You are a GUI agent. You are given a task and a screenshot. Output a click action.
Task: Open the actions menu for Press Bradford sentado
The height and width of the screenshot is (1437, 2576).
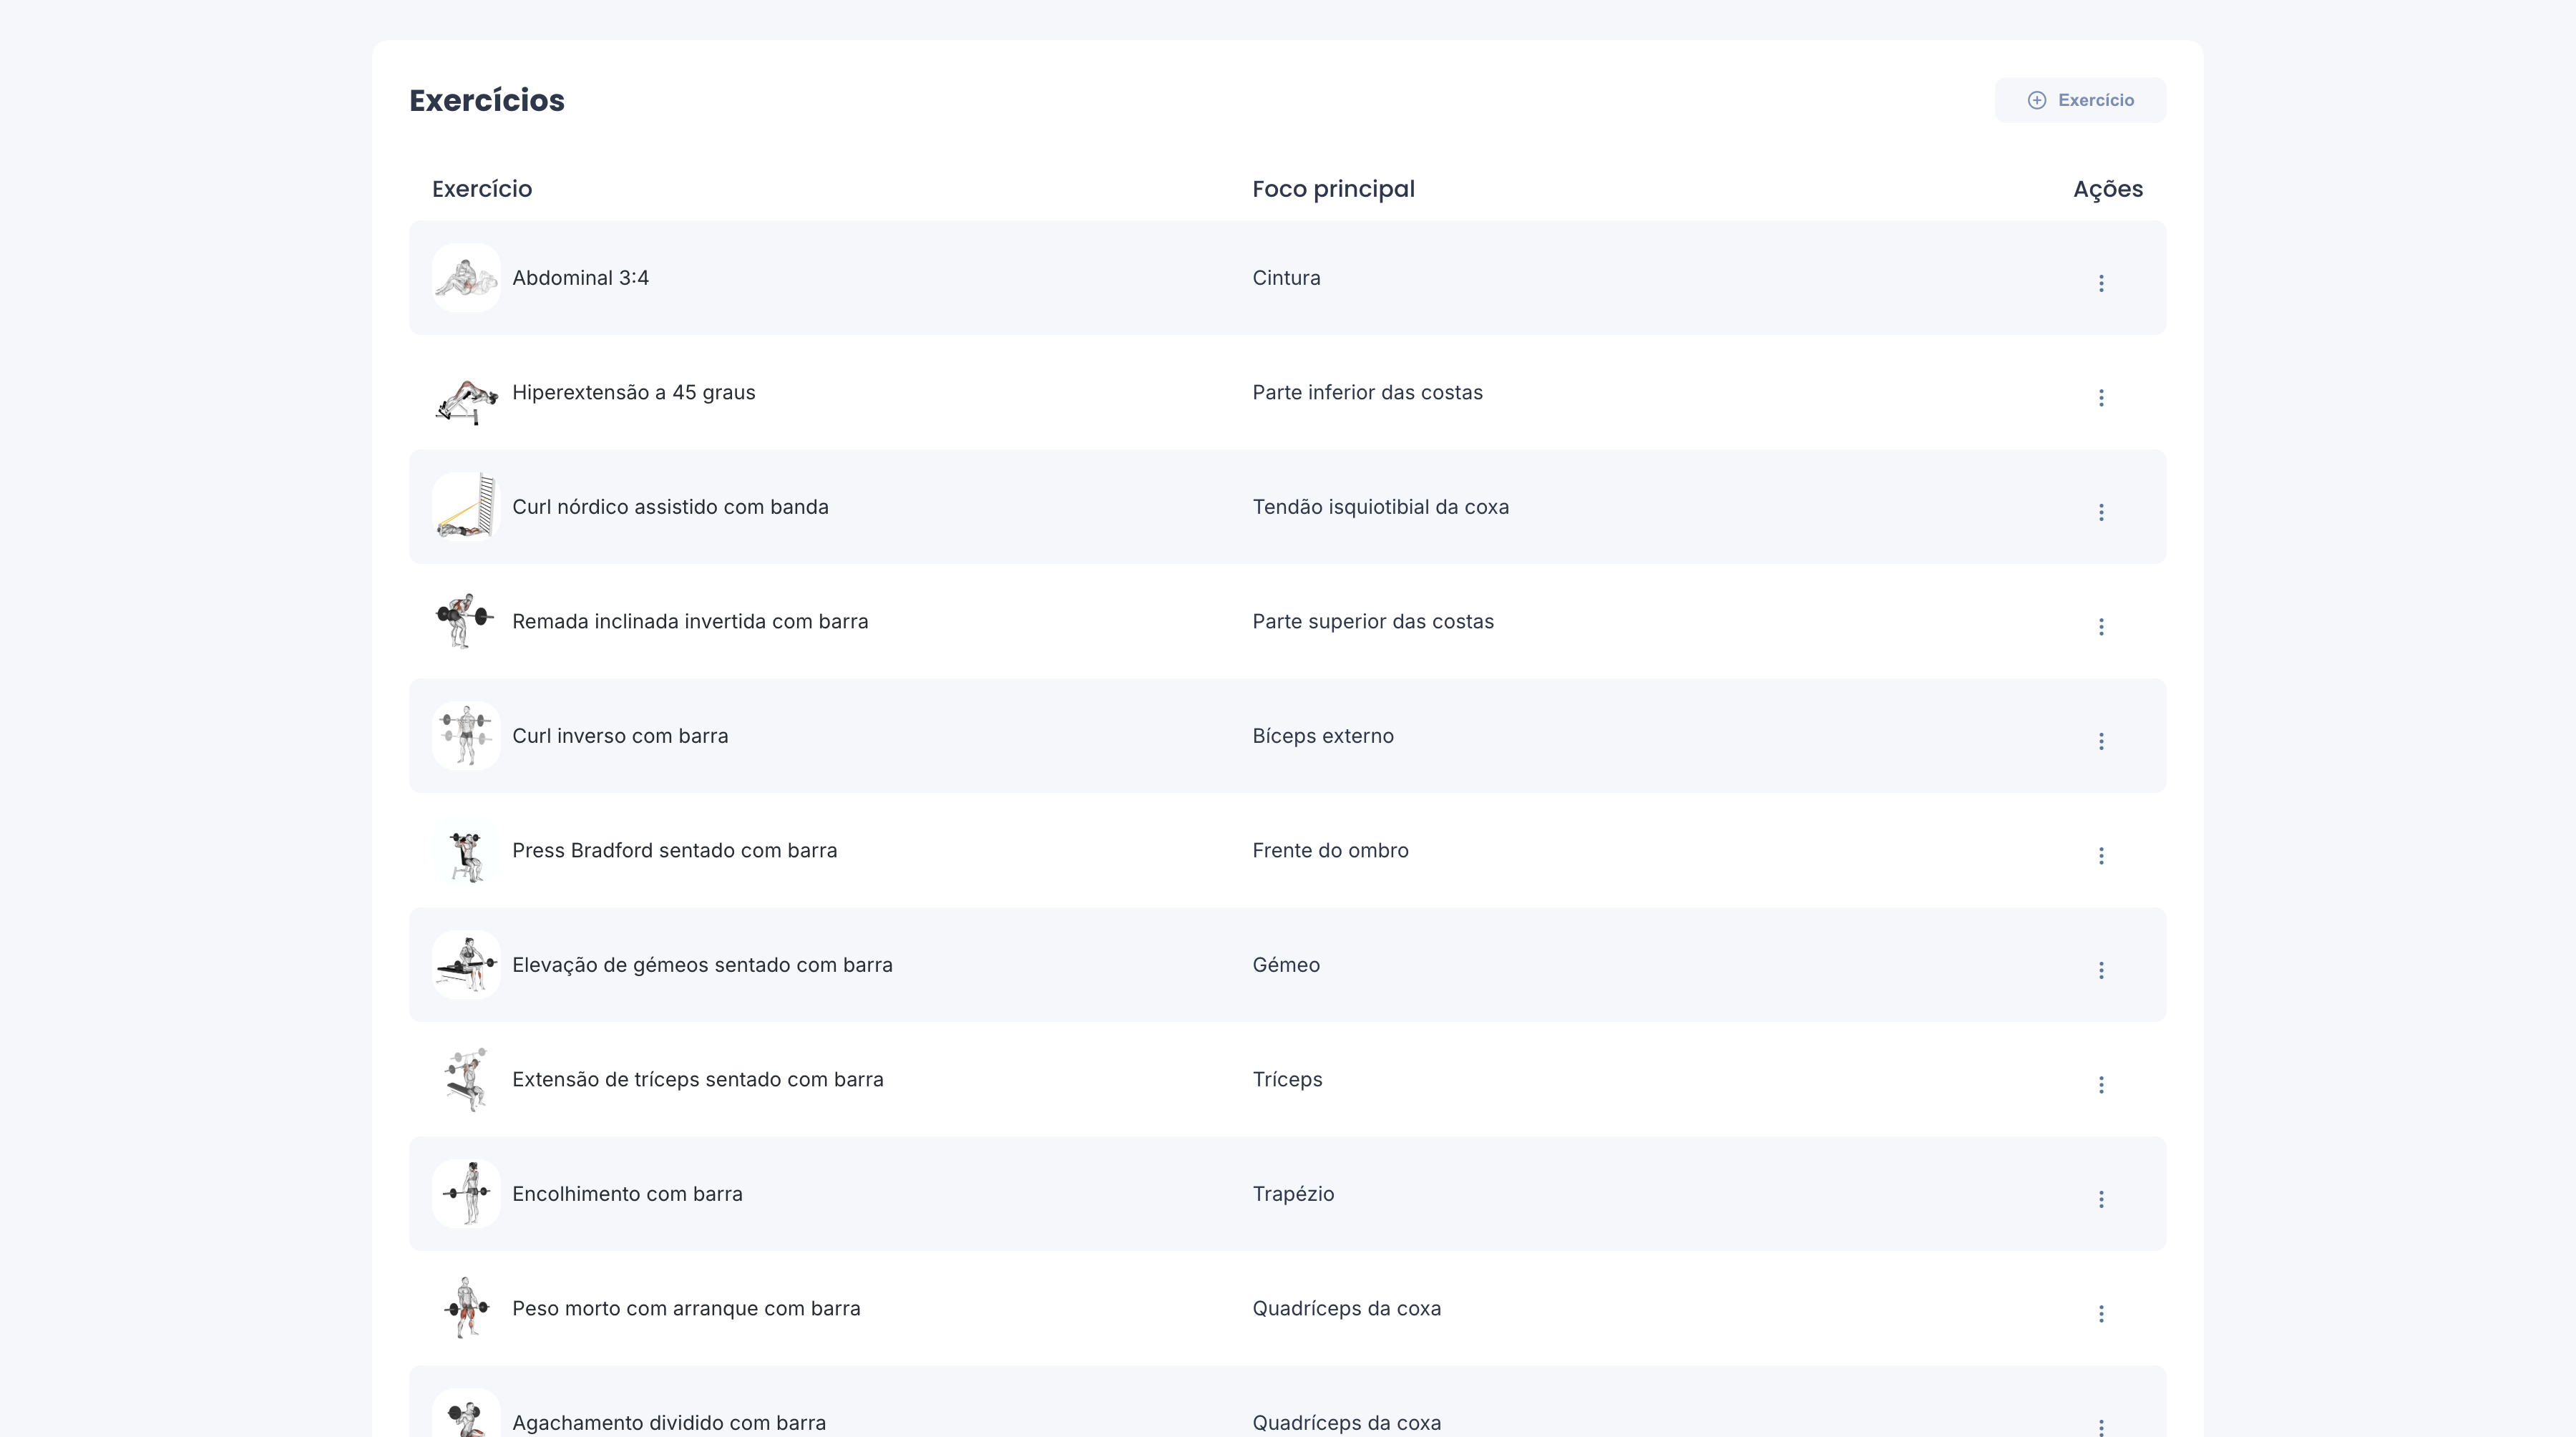(2102, 856)
